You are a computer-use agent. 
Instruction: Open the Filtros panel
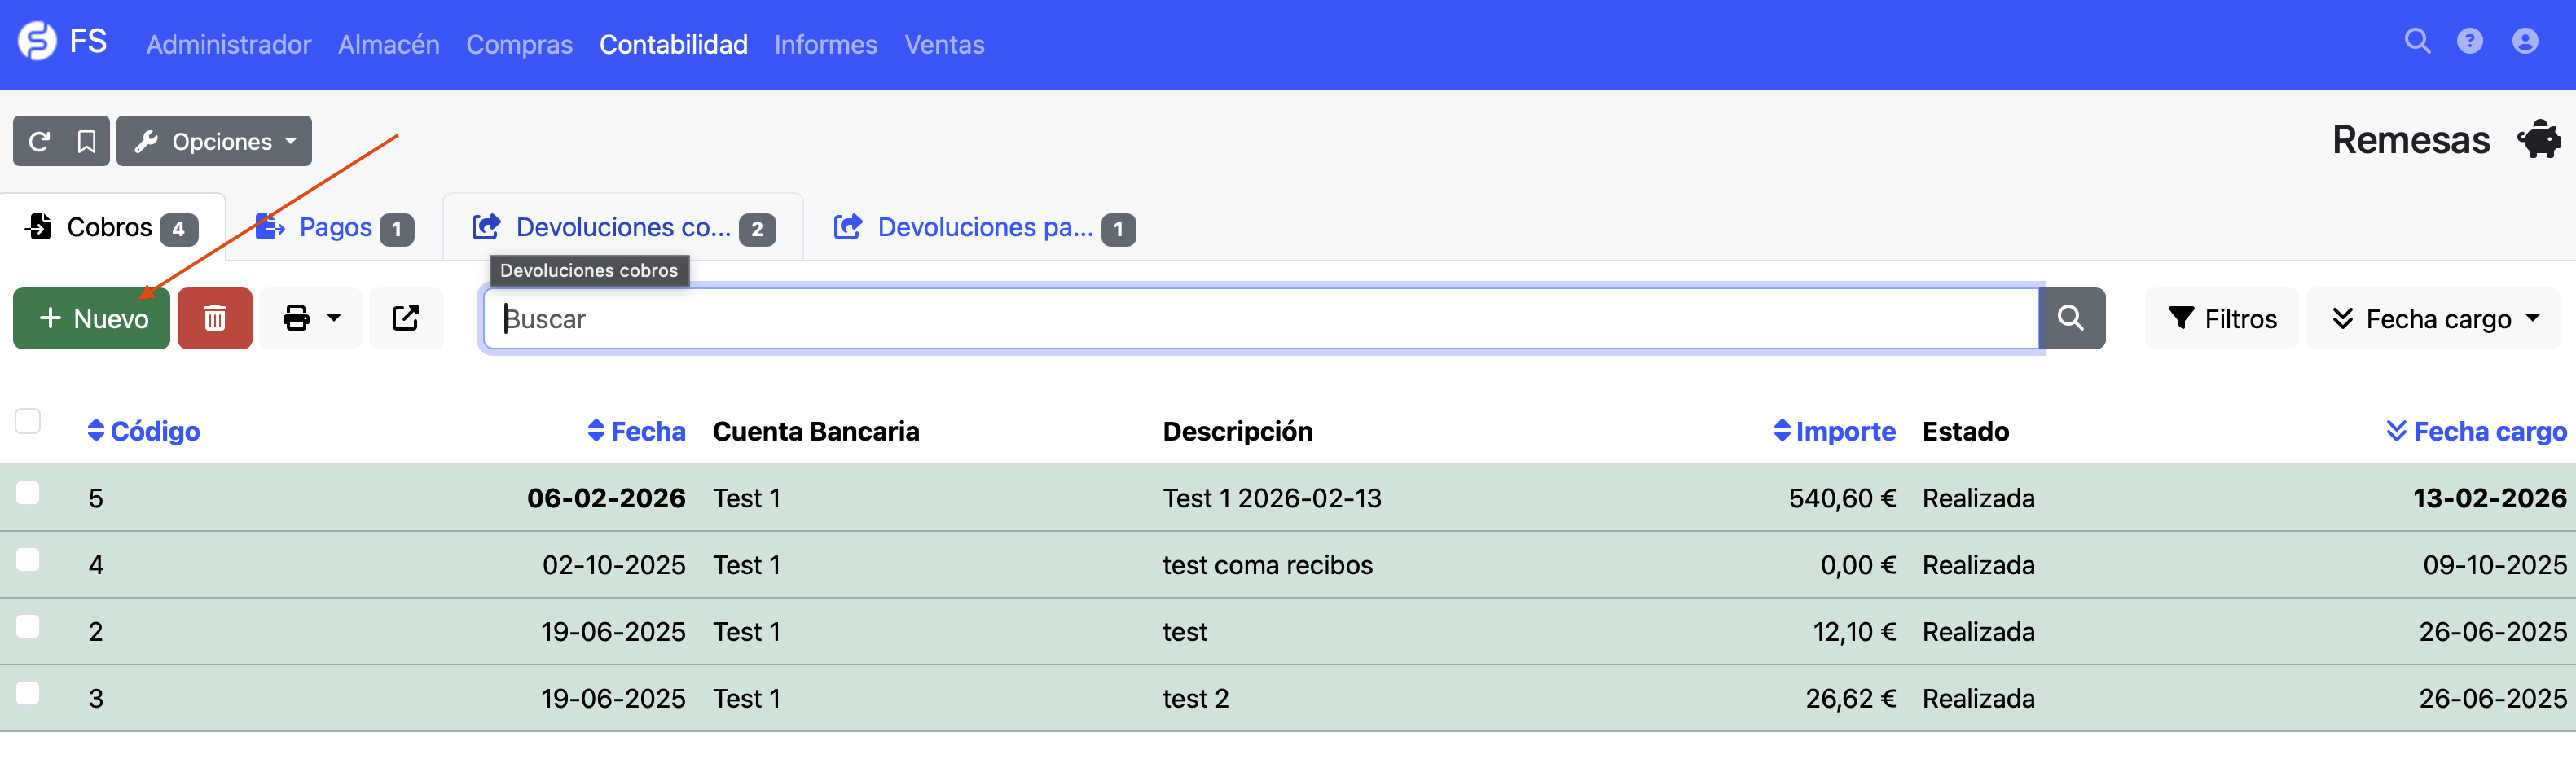pos(2221,318)
